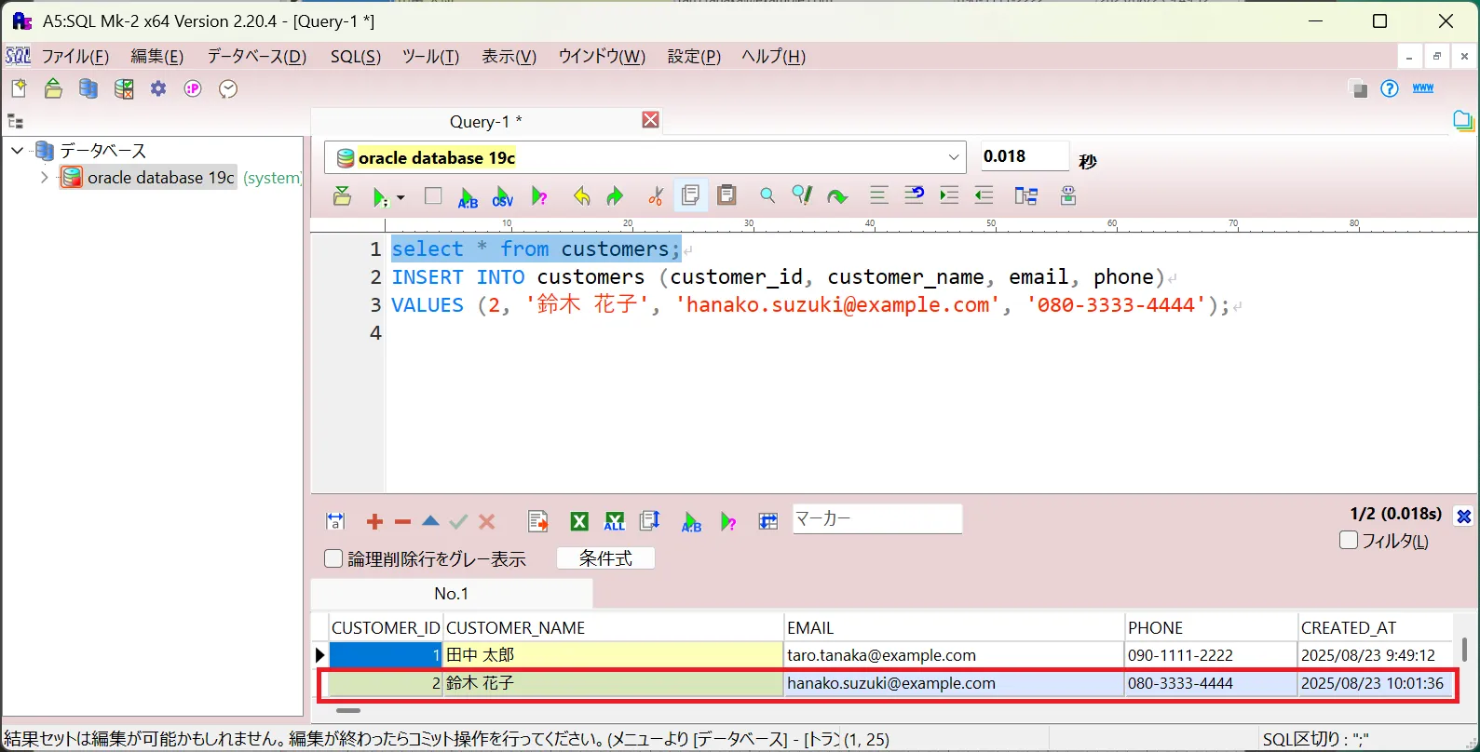Image resolution: width=1480 pixels, height=752 pixels.
Task: Click the CREATED_AT column header
Action: click(x=1375, y=627)
